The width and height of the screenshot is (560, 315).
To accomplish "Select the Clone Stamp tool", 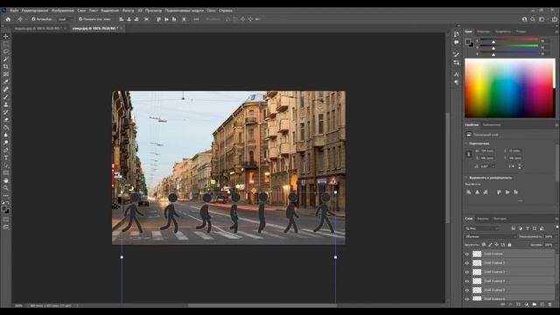I will (6, 104).
